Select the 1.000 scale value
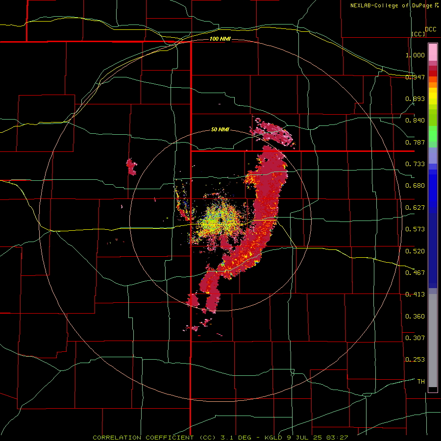441x441 pixels. coord(415,55)
